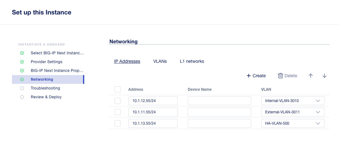Open the HA-VLAN-500 dropdown
Viewport: 339px width, 146px height.
(x=293, y=123)
